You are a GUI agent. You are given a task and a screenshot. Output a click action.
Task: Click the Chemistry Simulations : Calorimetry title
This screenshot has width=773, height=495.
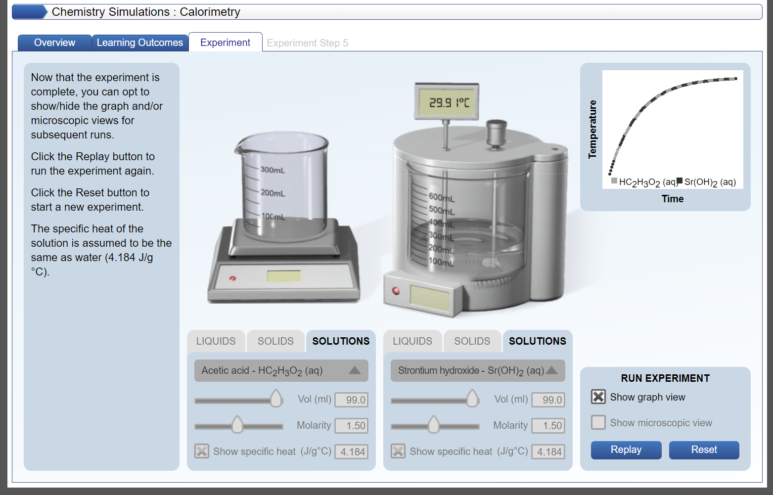click(146, 12)
